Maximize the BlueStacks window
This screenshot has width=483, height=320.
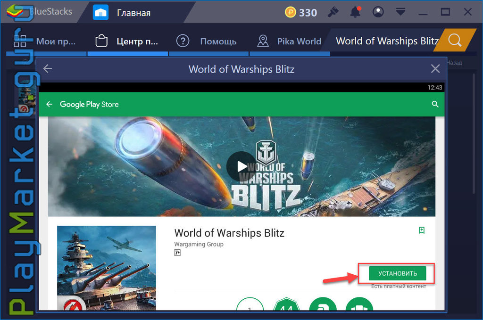pyautogui.click(x=445, y=12)
